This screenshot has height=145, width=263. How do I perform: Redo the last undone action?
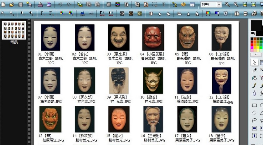point(69,4)
